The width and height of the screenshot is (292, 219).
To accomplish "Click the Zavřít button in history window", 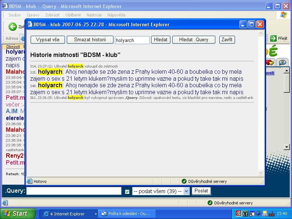I will pos(227,40).
